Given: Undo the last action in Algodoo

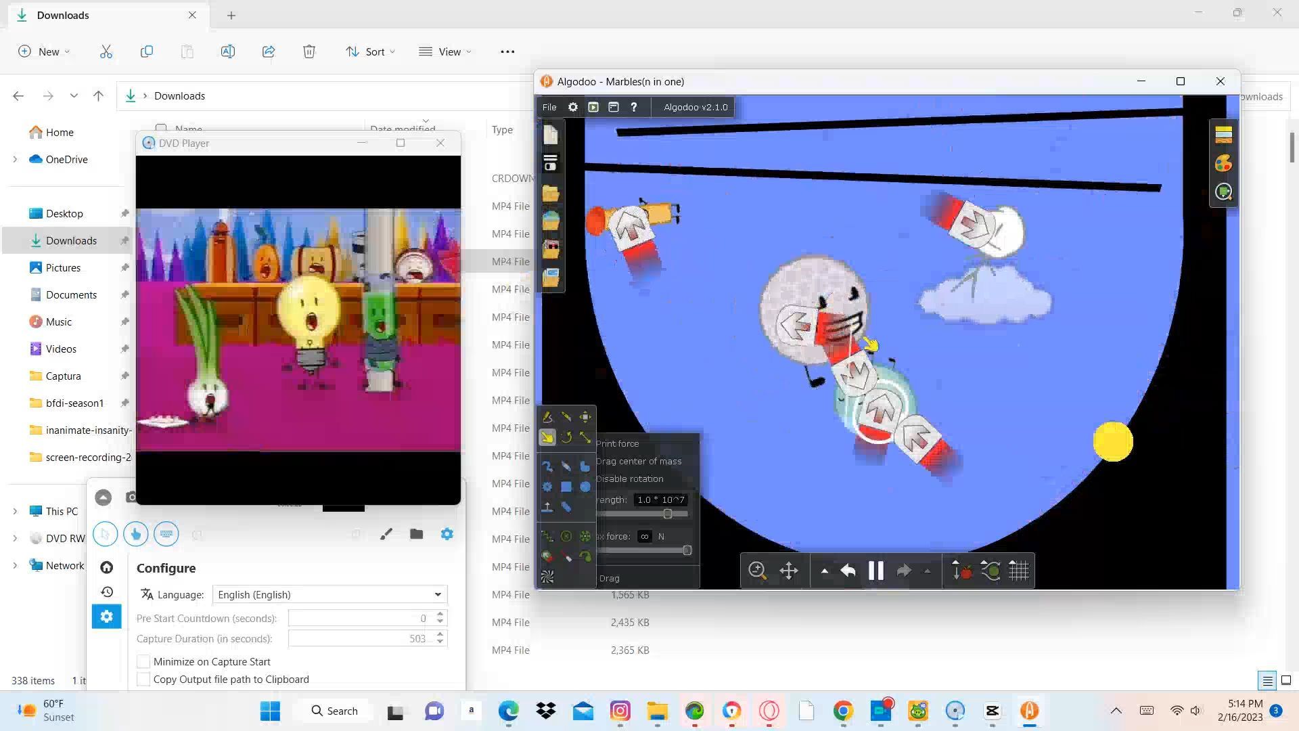Looking at the screenshot, I should click(x=848, y=571).
